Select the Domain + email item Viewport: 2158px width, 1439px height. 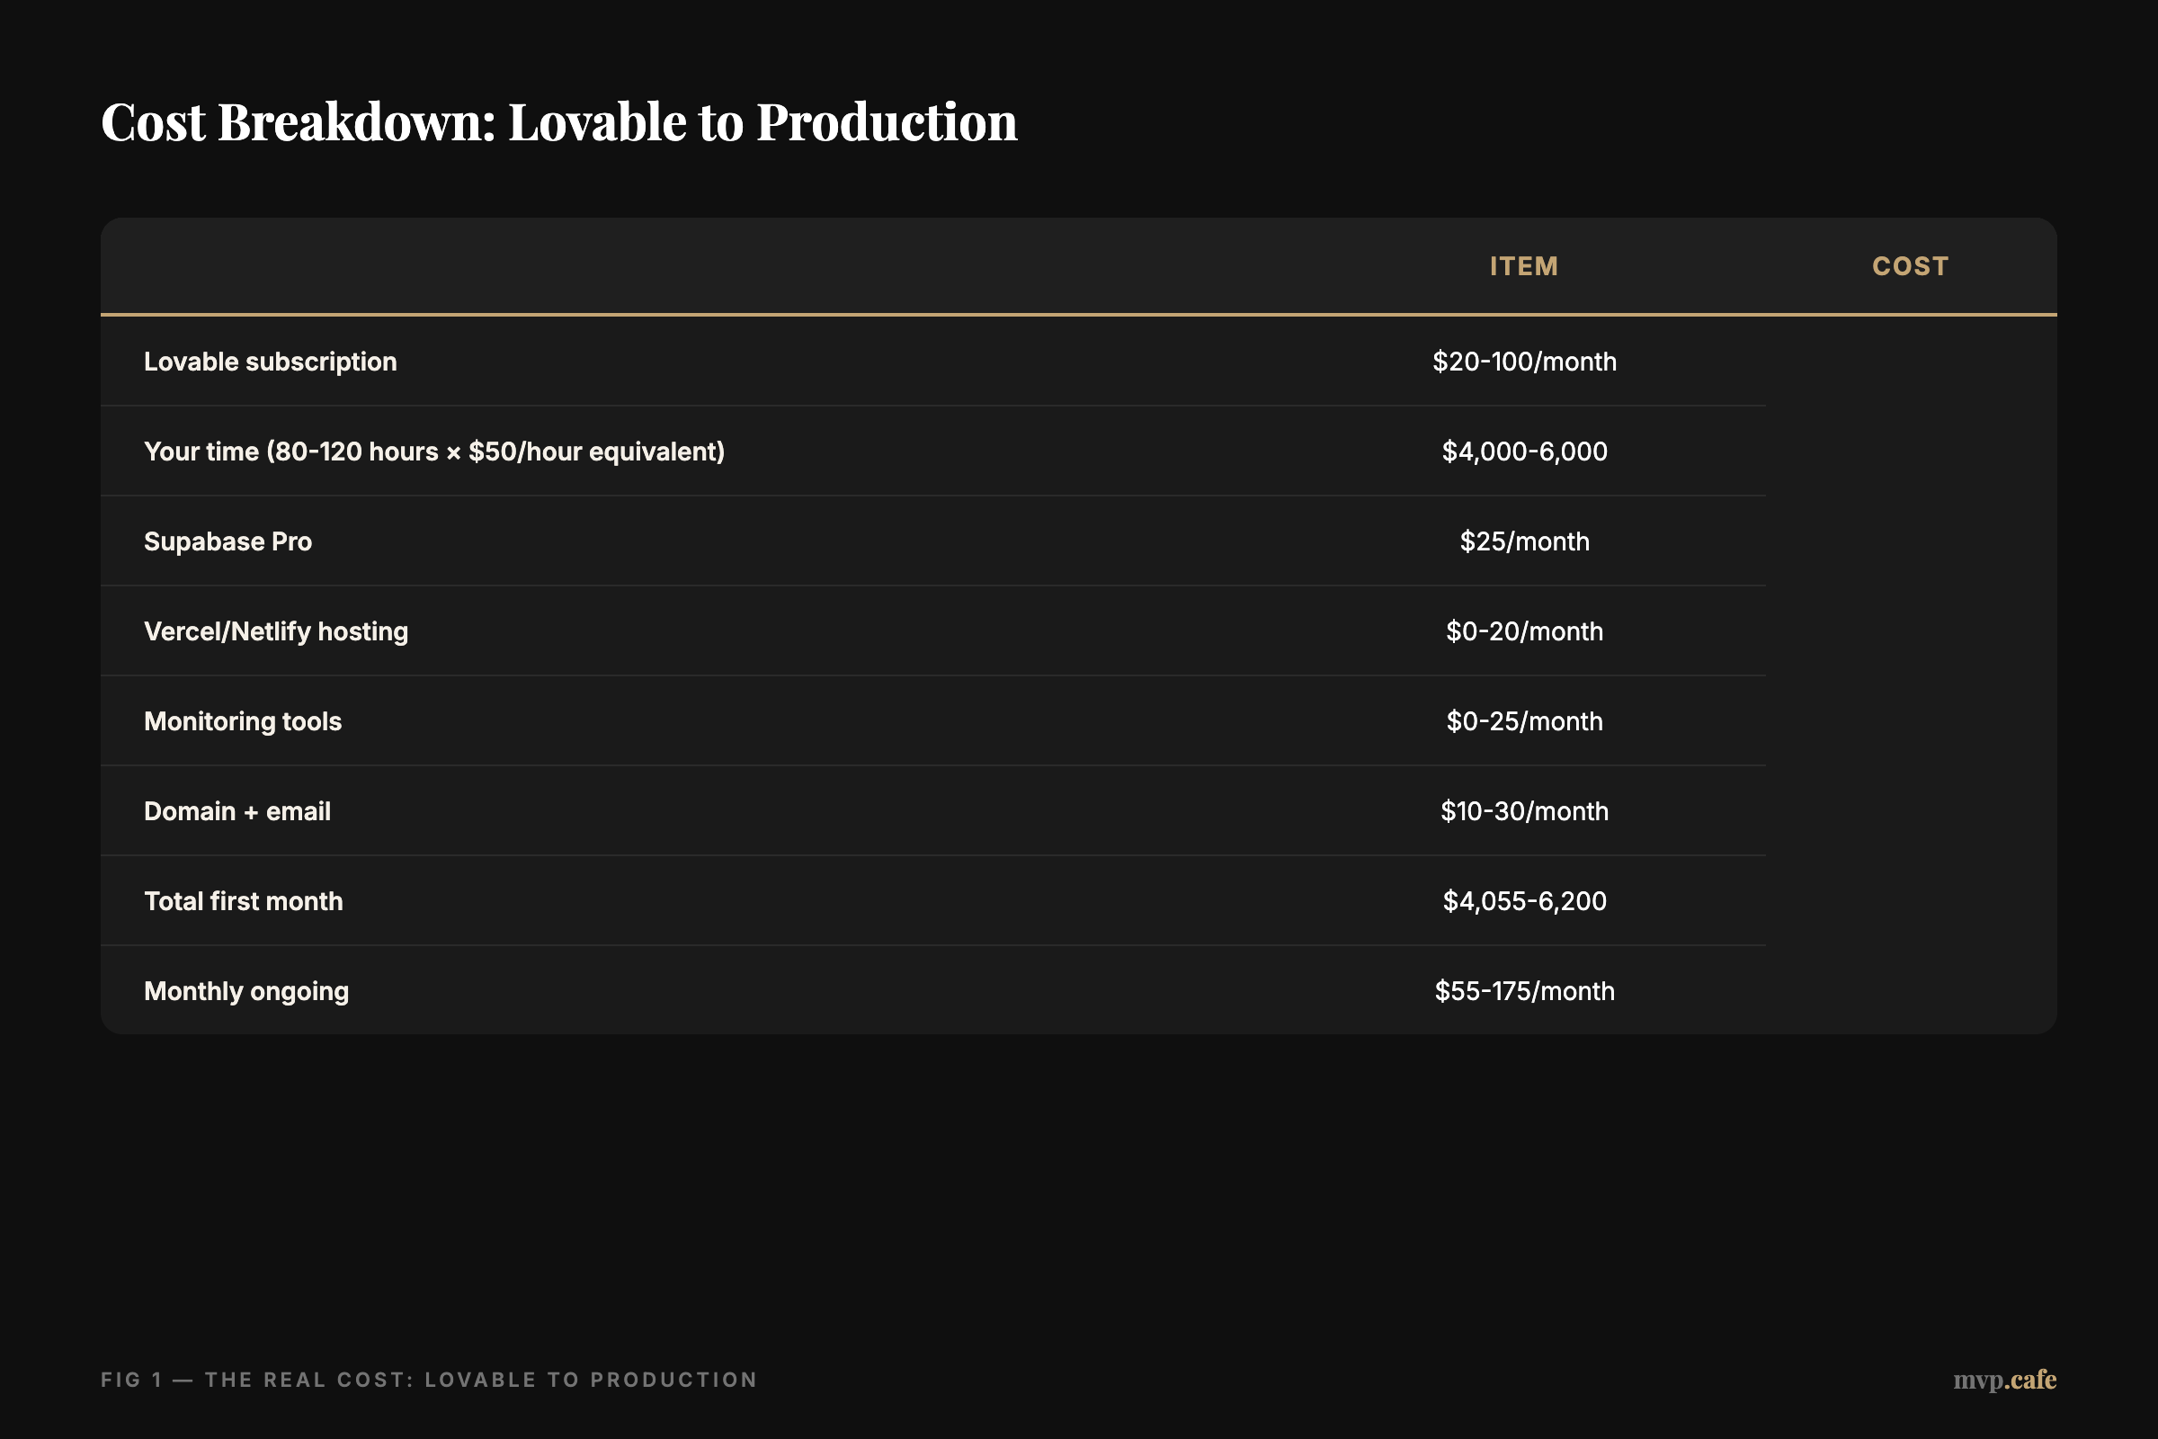click(x=236, y=810)
